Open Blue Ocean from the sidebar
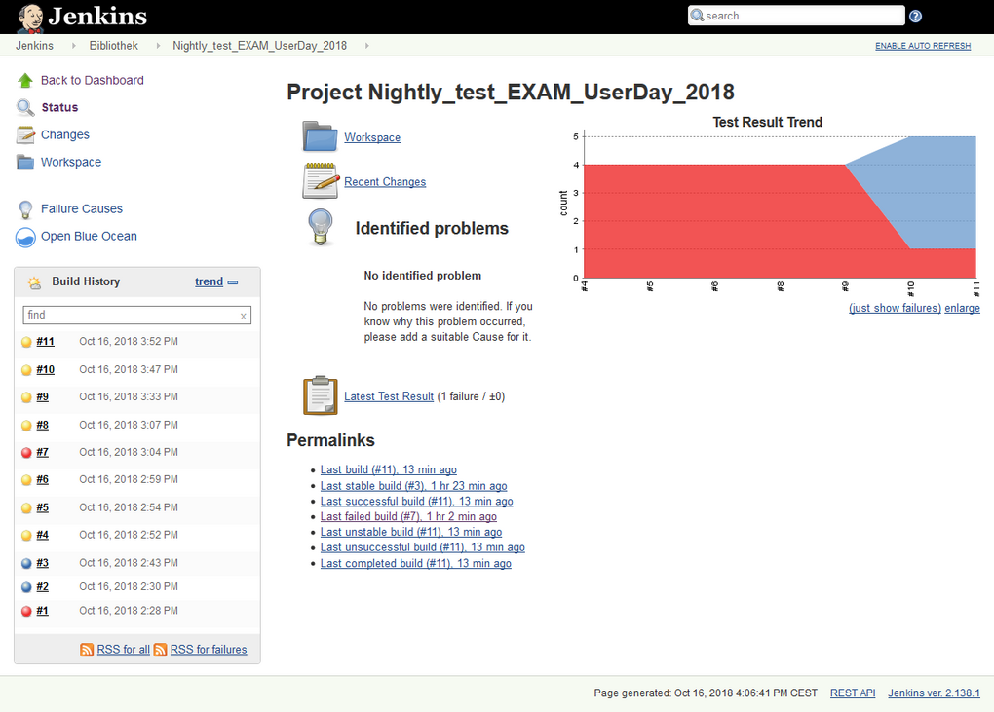 (x=89, y=237)
